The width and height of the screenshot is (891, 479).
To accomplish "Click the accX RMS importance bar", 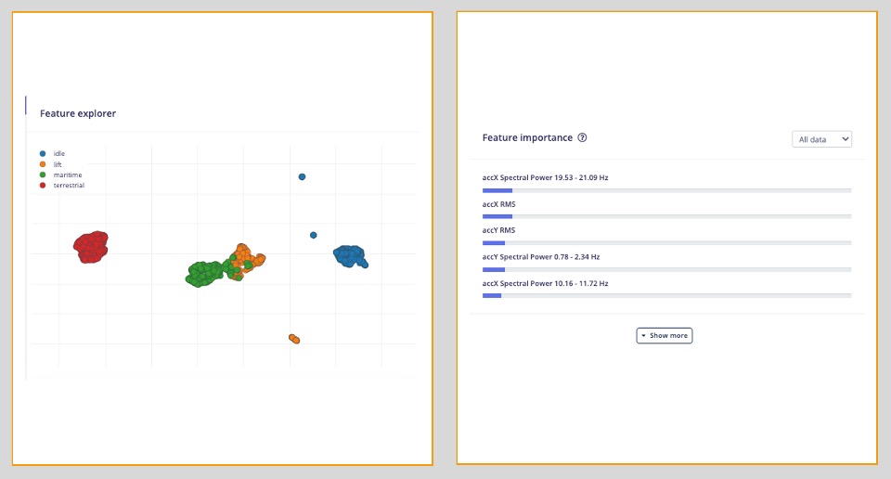I will click(665, 216).
